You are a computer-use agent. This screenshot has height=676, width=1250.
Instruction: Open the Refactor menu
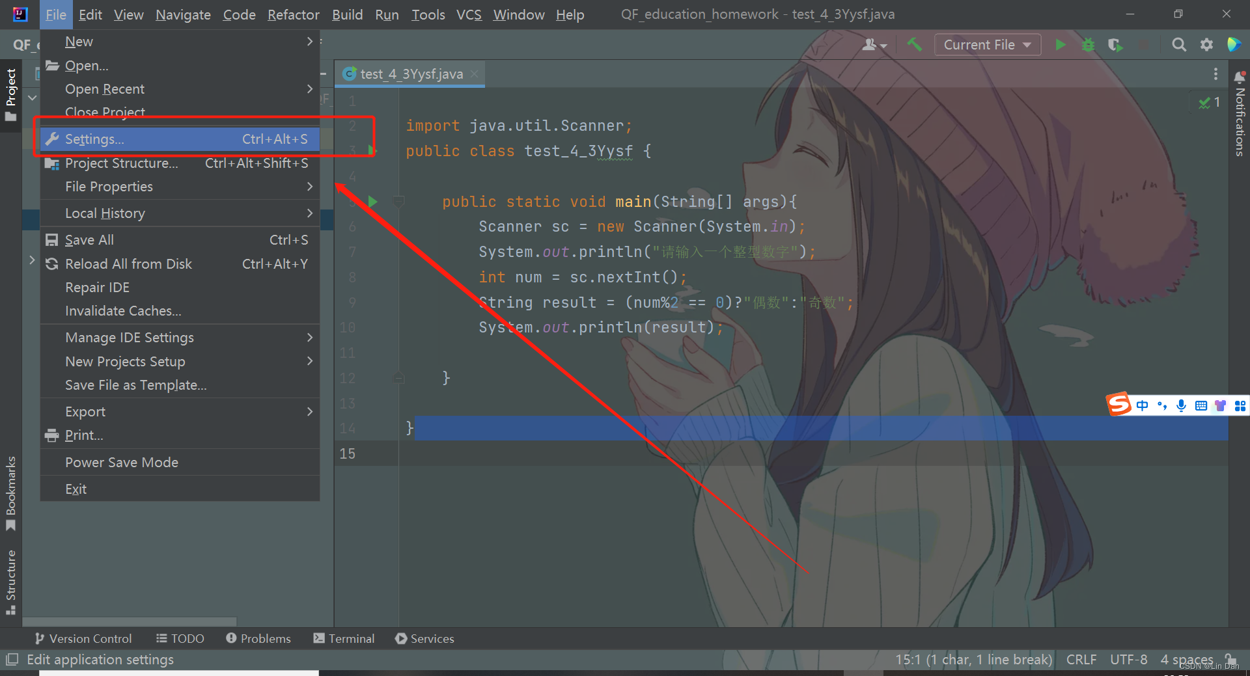tap(293, 14)
